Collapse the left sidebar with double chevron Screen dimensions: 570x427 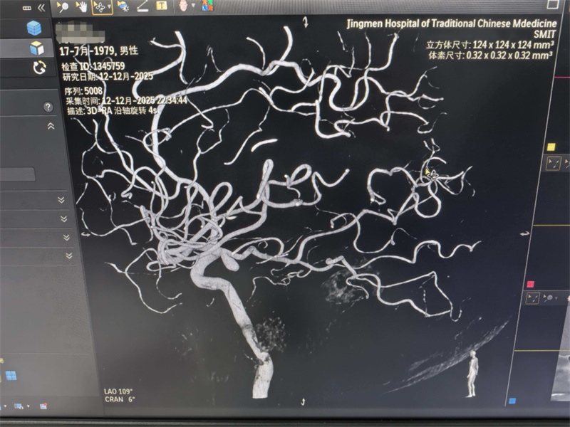41,7
